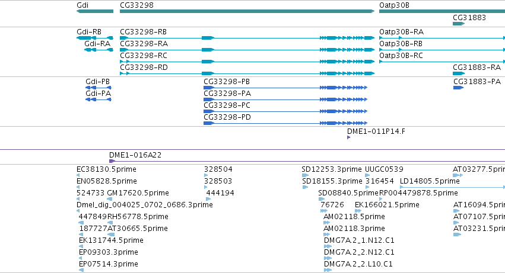Click the AT03277 EST label
The height and width of the screenshot is (273, 505).
(x=479, y=169)
